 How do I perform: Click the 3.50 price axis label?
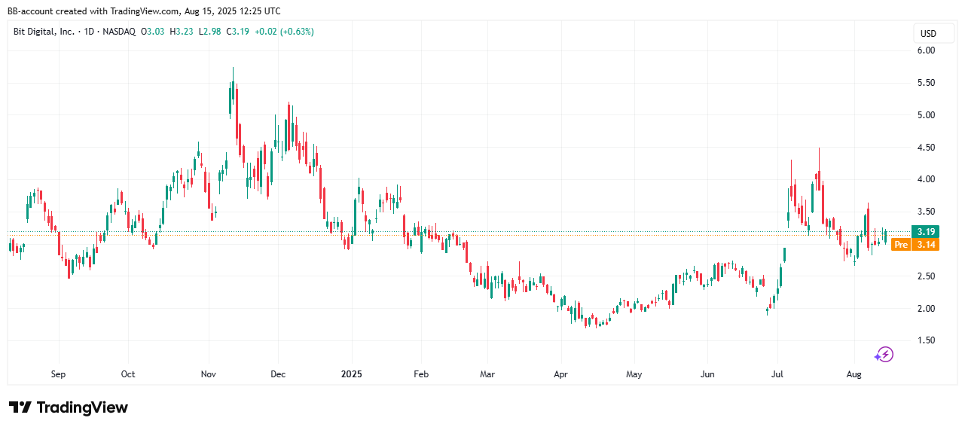(926, 212)
